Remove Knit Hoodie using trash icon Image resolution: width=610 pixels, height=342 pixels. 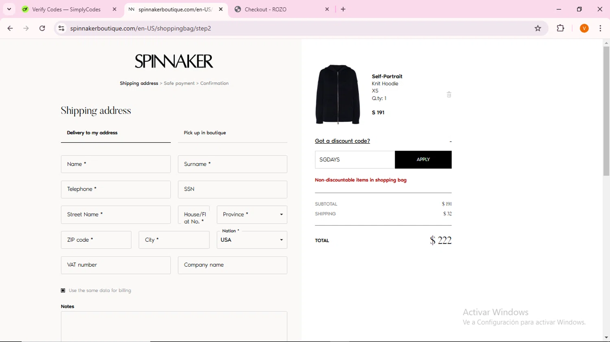pyautogui.click(x=449, y=95)
